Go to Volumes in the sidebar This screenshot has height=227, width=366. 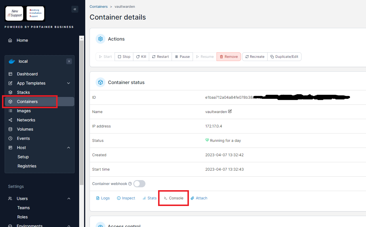(x=25, y=129)
